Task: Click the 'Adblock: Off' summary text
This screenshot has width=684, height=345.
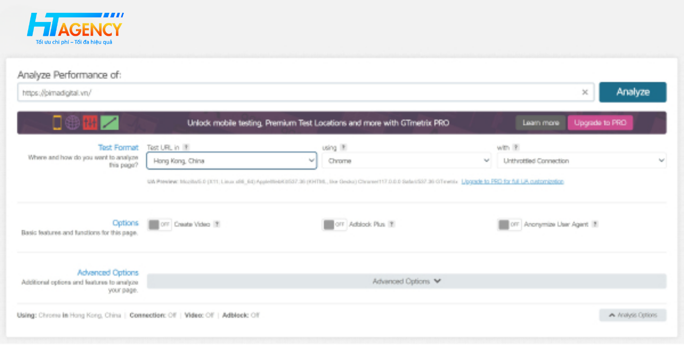Action: pos(241,315)
